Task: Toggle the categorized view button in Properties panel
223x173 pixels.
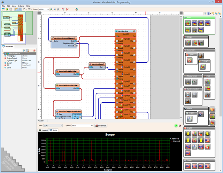Action: point(27,50)
